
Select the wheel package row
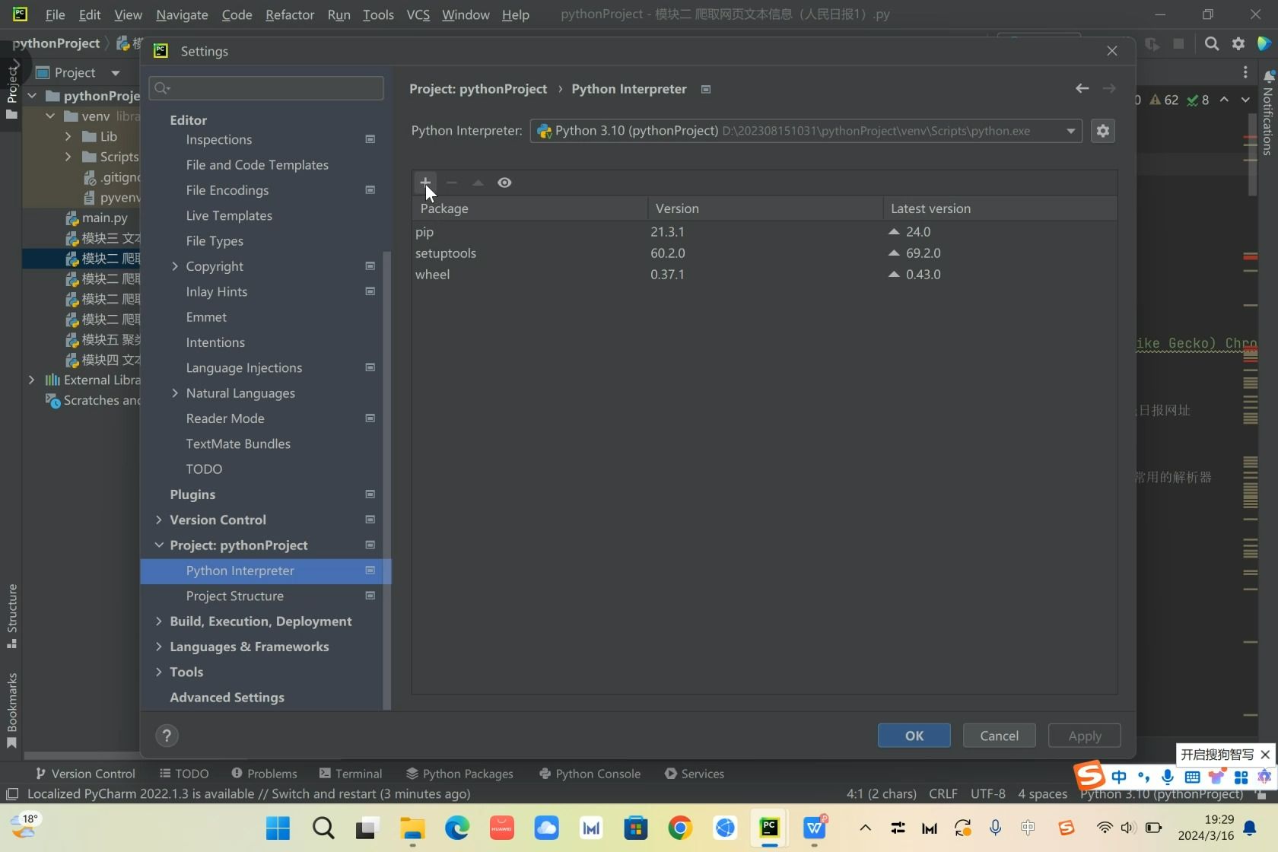click(x=765, y=275)
